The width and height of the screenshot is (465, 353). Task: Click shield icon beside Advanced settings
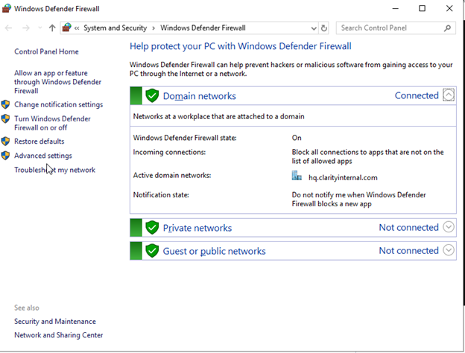click(x=5, y=156)
